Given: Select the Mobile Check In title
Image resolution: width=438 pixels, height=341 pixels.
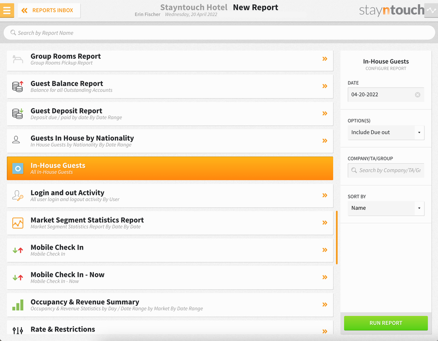Looking at the screenshot, I should [x=57, y=247].
